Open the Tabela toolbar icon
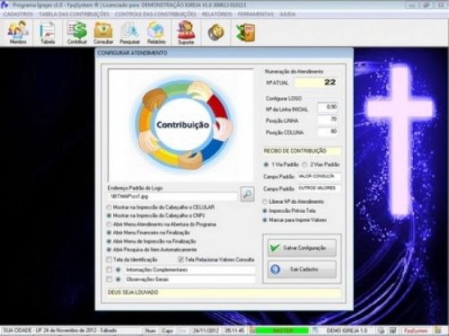Image resolution: width=449 pixels, height=336 pixels. (x=48, y=32)
